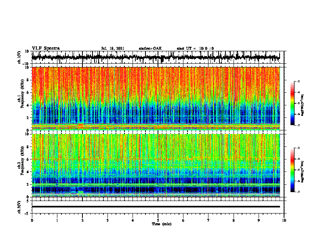Click the ch.1 spectrogram plot area
This screenshot has height=247, width=320.
(156, 98)
